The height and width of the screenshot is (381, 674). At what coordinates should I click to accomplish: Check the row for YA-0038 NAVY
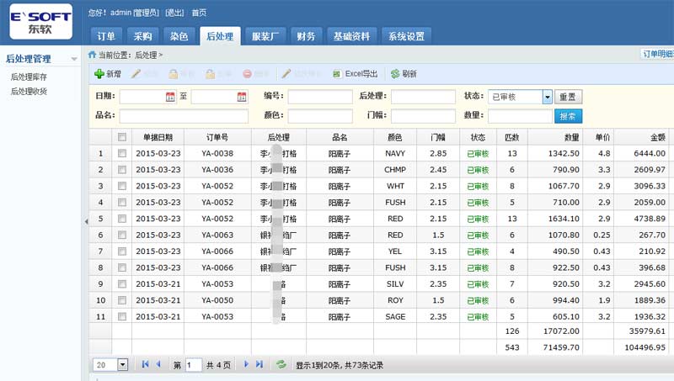pos(122,153)
